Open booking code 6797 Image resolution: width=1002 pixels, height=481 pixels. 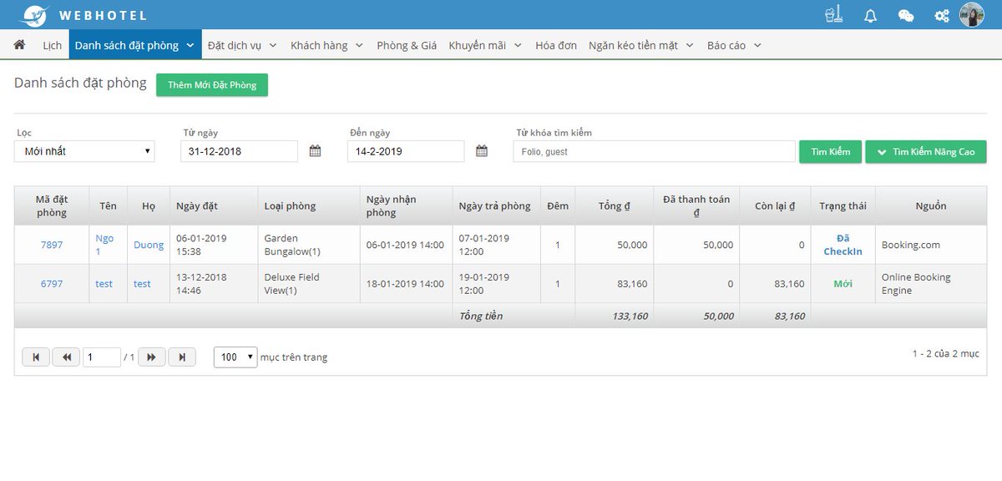point(52,284)
